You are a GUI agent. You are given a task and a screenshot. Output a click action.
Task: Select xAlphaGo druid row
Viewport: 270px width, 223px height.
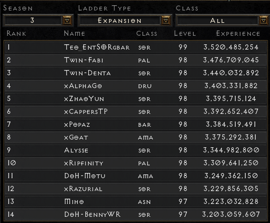point(135,86)
